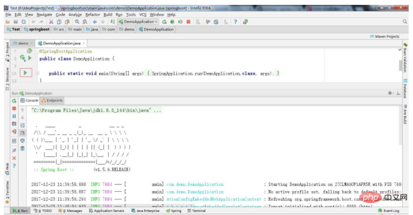Stop process with Run panel red square
The width and height of the screenshot is (413, 215).
(14, 108)
